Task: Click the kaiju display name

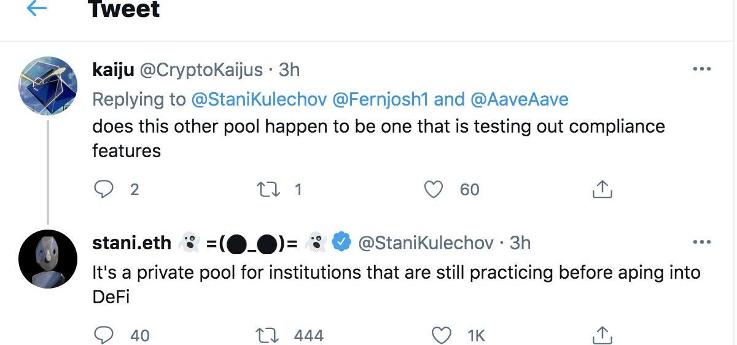Action: pyautogui.click(x=113, y=70)
